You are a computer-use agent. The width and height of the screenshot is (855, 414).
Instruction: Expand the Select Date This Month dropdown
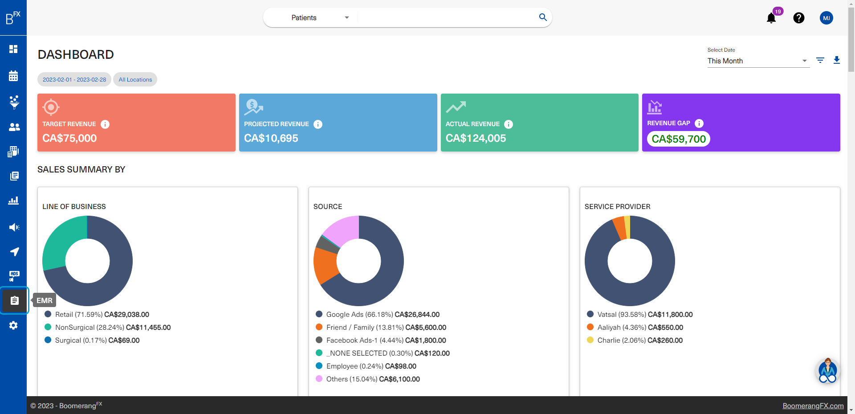(x=758, y=61)
